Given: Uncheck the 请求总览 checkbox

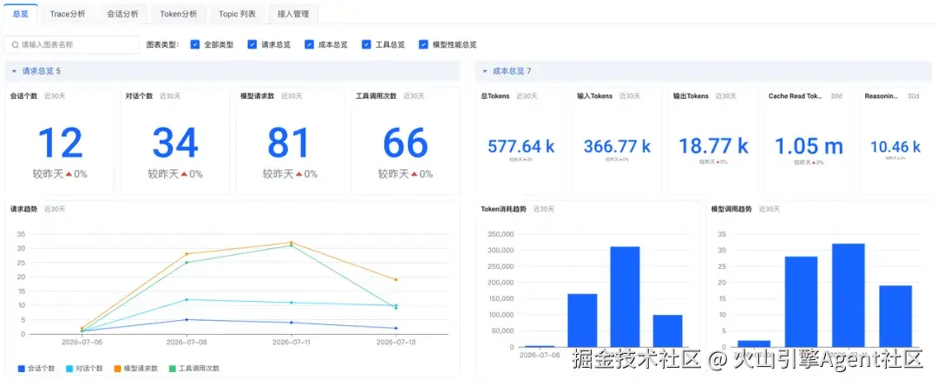Looking at the screenshot, I should (252, 44).
